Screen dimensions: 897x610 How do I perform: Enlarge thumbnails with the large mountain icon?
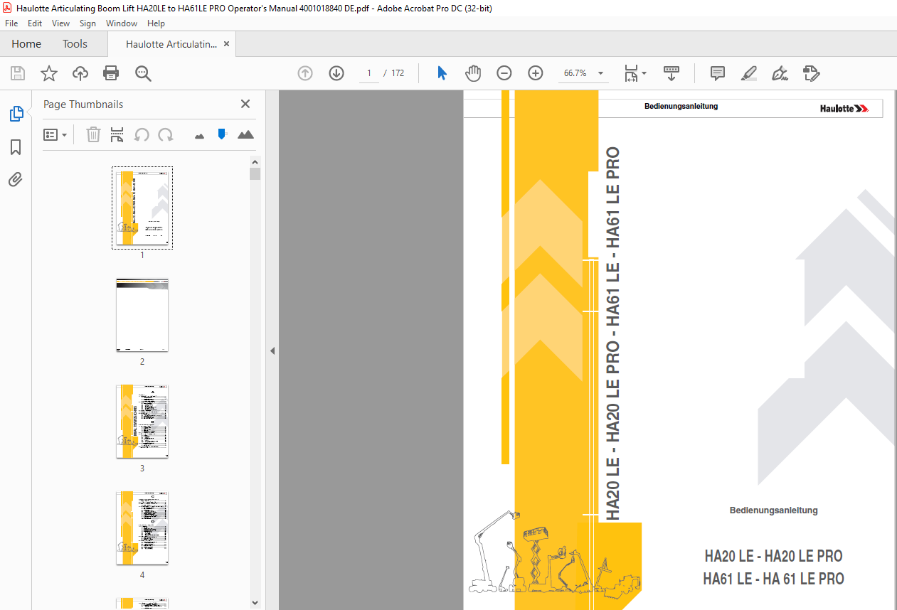point(245,134)
